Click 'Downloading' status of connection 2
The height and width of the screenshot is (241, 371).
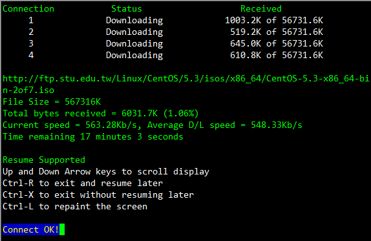click(x=134, y=32)
